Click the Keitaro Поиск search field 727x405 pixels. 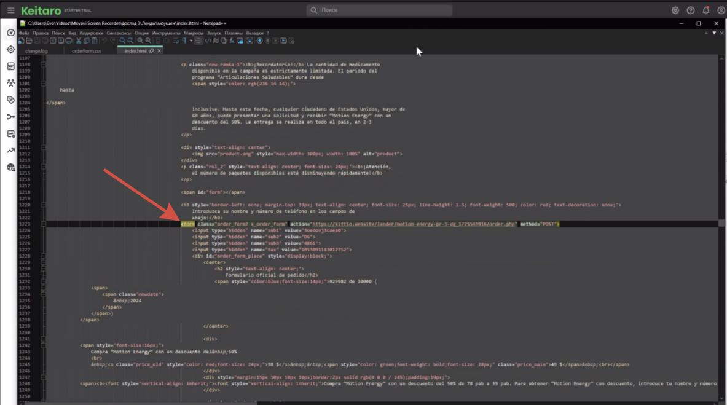click(380, 10)
